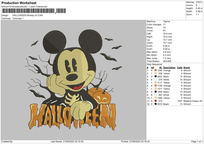The height and width of the screenshot is (144, 204).
Task: Click the code '1037' in row 11
Action: (x=180, y=101)
